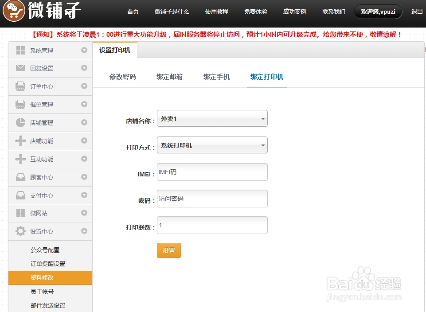
Task: Click the cloud icon beside 顾客中心
Action: tap(20, 177)
